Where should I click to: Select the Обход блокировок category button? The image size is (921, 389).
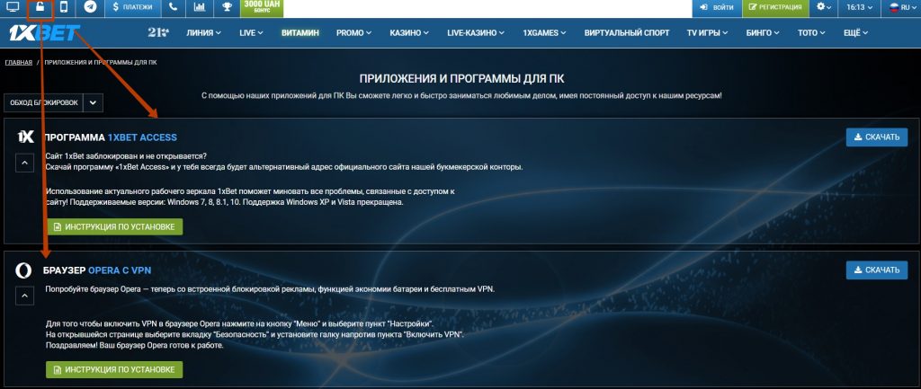pyautogui.click(x=43, y=102)
